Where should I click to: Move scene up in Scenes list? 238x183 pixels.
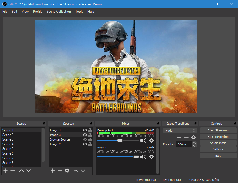click(21, 171)
